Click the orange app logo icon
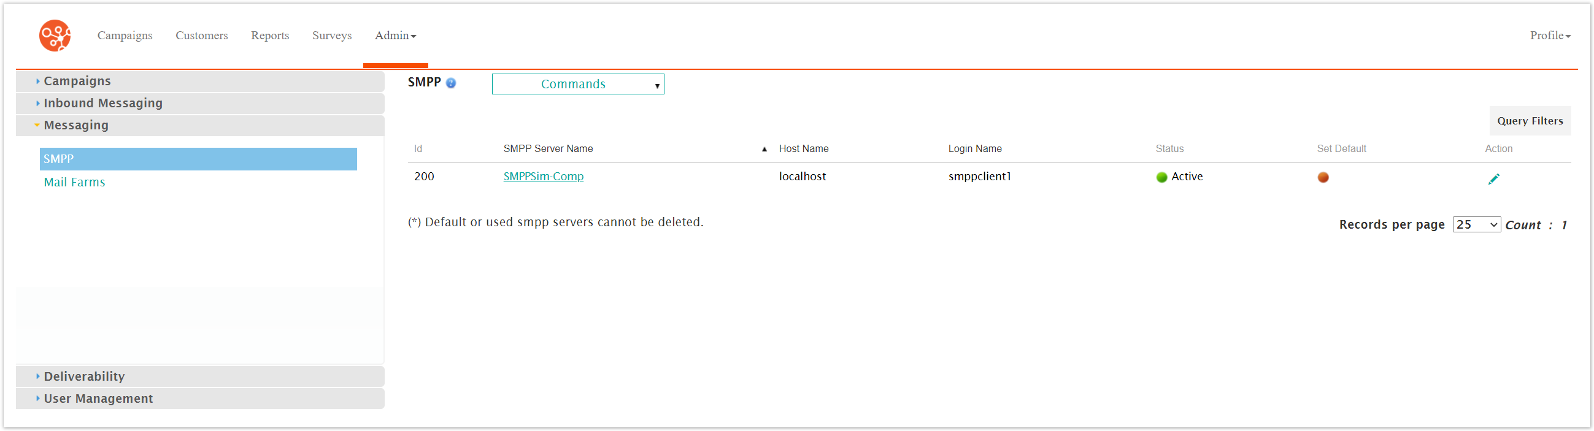 coord(55,35)
